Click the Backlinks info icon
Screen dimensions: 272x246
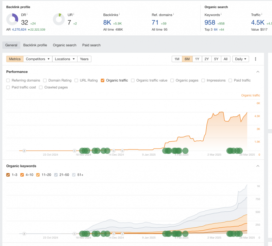pos(119,14)
